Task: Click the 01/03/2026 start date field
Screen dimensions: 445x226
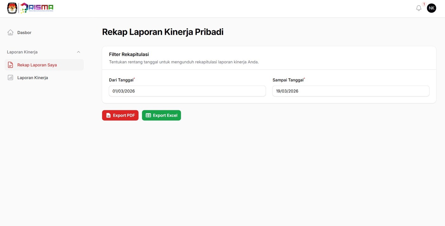Action: point(187,91)
